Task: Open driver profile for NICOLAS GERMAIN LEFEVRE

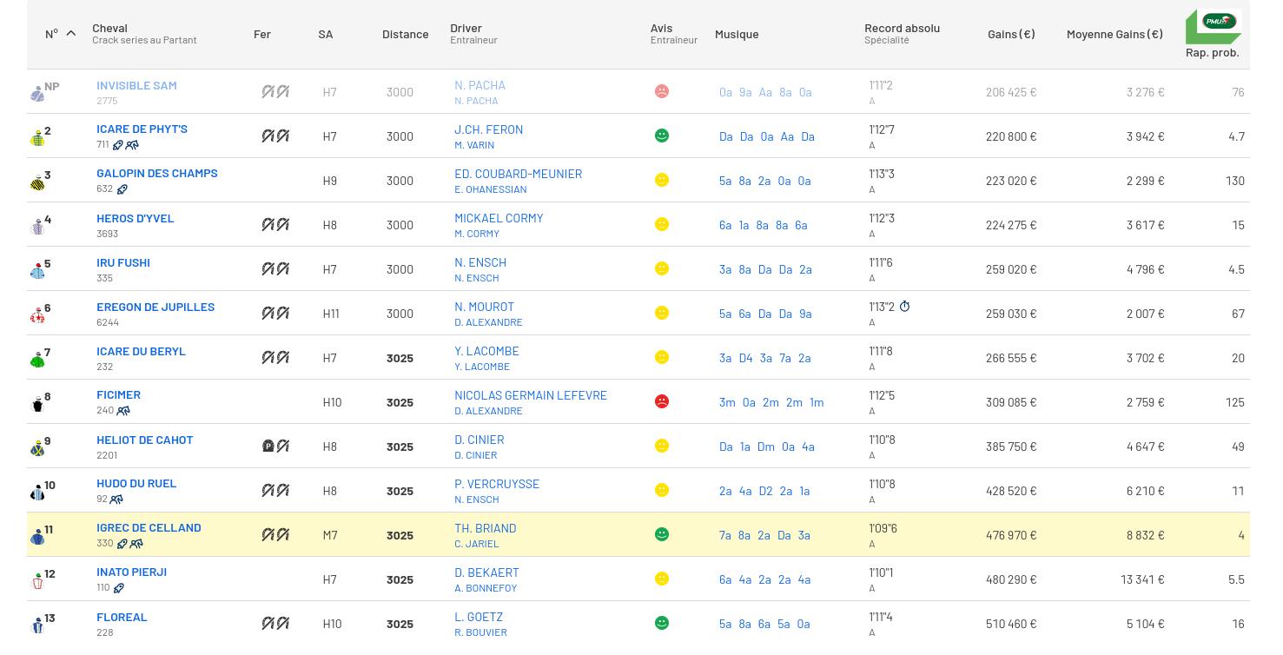Action: (x=530, y=395)
